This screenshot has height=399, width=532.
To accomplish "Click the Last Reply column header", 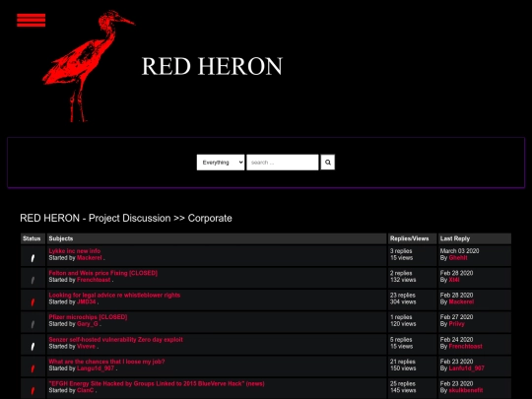I will [475, 238].
